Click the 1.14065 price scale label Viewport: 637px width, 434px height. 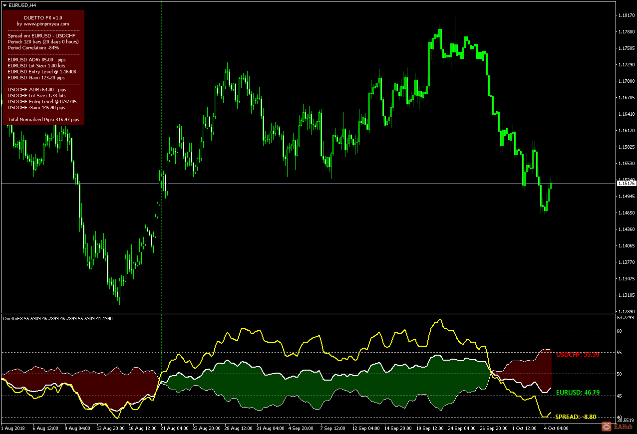[x=626, y=246]
